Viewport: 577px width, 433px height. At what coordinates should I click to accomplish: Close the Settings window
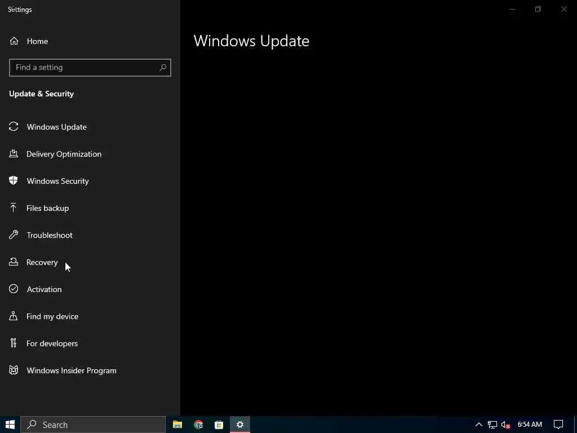(x=564, y=9)
